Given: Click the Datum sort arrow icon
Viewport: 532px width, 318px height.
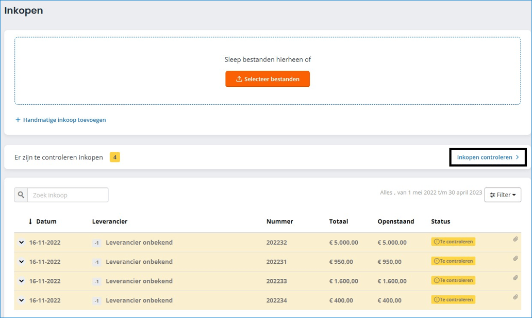Looking at the screenshot, I should pos(30,221).
